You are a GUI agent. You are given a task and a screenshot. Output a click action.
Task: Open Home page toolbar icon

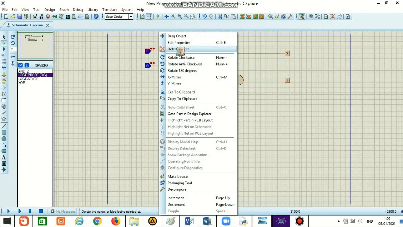point(35,16)
